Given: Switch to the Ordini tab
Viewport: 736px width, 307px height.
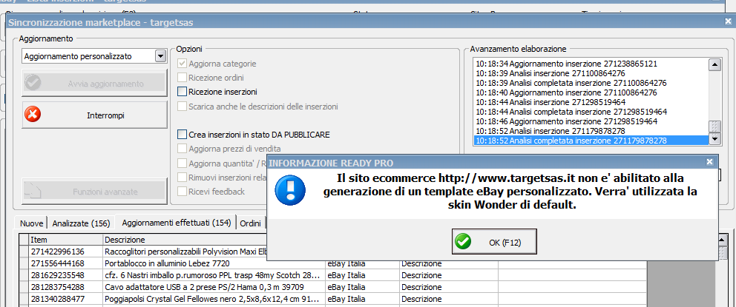Looking at the screenshot, I should [x=251, y=223].
